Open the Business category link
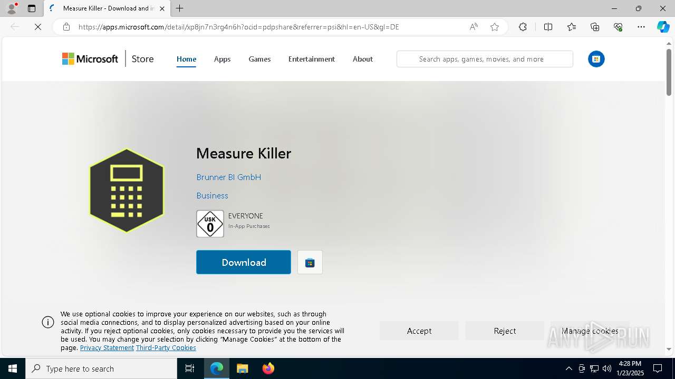Screen dimensions: 675x379 [x=212, y=195]
